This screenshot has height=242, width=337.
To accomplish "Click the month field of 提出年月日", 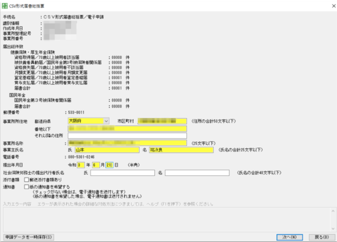I will pos(96,165).
